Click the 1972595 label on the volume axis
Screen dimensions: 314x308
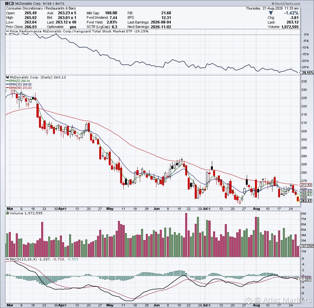(x=307, y=246)
